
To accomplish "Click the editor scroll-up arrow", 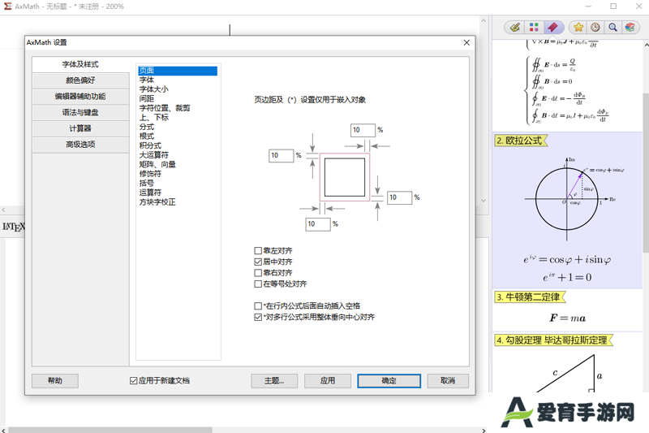I will (x=484, y=19).
